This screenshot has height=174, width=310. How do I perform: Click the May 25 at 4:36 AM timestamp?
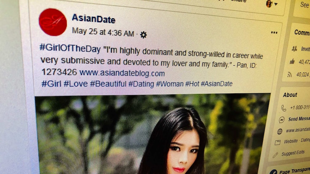[x=103, y=32]
